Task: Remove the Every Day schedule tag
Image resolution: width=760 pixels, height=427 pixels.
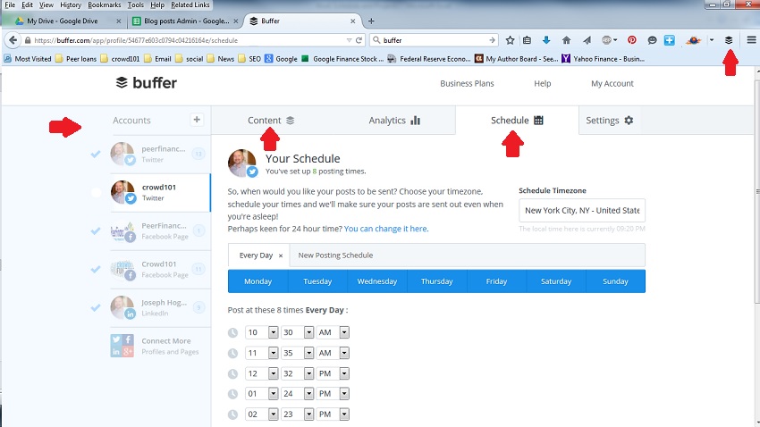Action: pos(280,255)
